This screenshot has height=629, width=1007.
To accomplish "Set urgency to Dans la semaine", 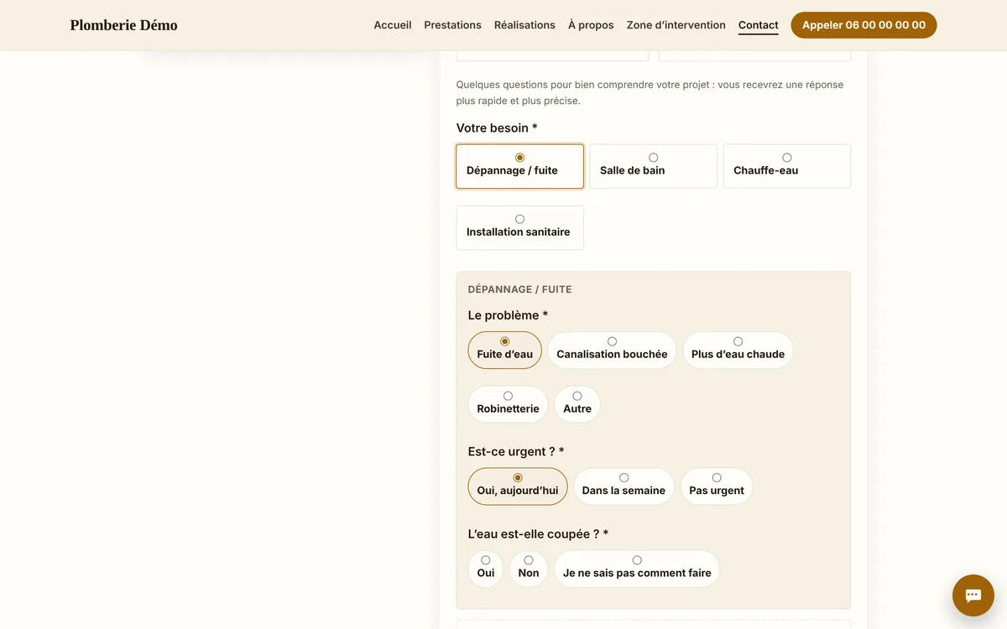I will 624,486.
